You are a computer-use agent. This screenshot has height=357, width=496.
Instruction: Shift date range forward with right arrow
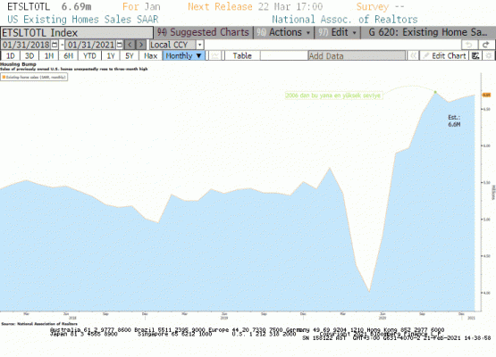coord(141,45)
